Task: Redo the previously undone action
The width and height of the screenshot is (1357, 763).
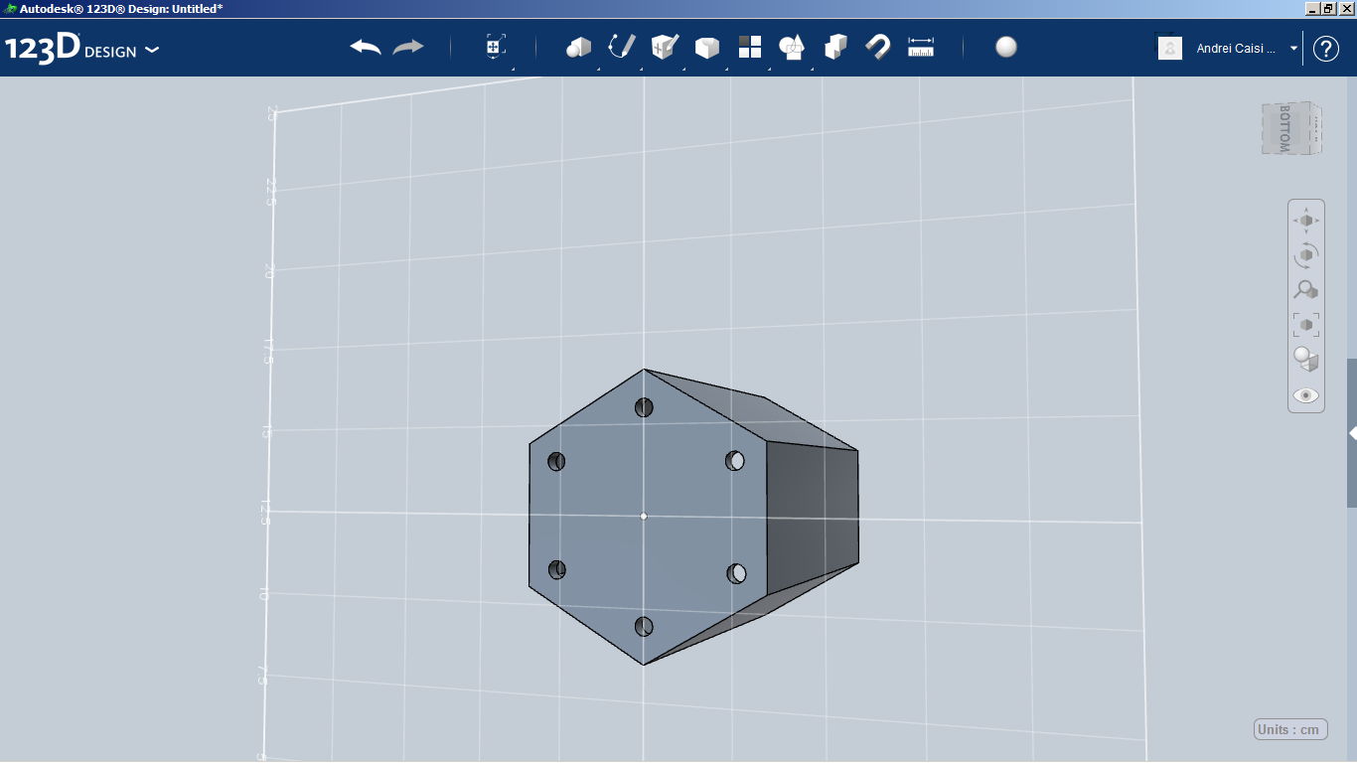Action: coord(408,48)
